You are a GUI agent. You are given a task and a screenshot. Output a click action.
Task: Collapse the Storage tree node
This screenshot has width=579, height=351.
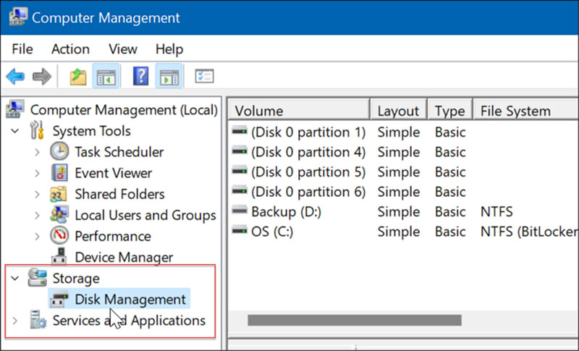(x=15, y=278)
